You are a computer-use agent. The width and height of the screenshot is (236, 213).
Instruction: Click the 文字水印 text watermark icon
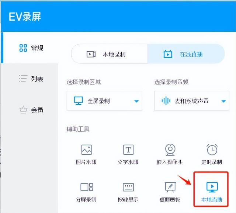click(x=128, y=150)
